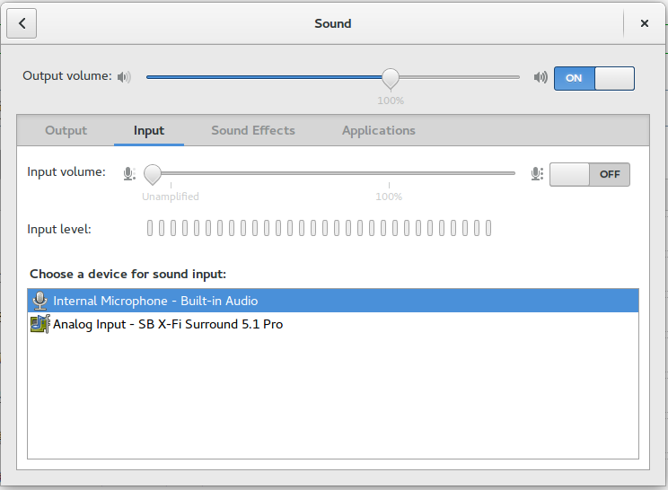Image resolution: width=668 pixels, height=490 pixels.
Task: Click the input level meter bars
Action: click(319, 229)
